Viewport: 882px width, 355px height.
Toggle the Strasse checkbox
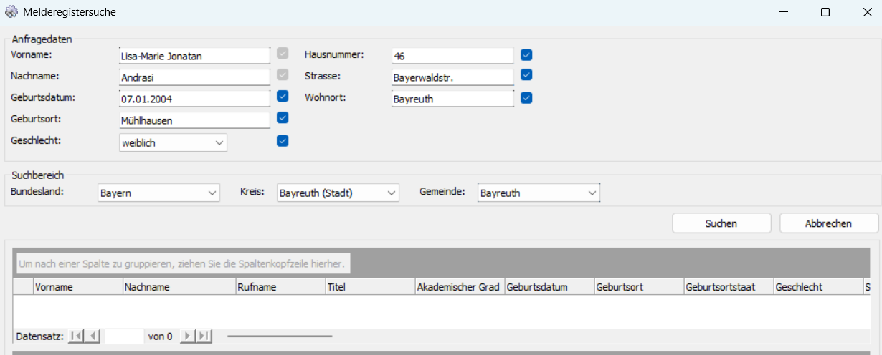tap(526, 74)
